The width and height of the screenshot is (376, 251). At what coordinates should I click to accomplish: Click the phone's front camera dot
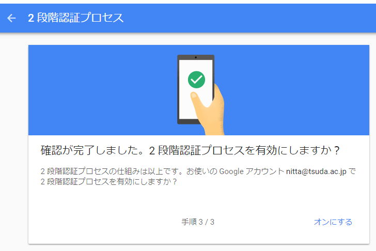pyautogui.click(x=196, y=57)
